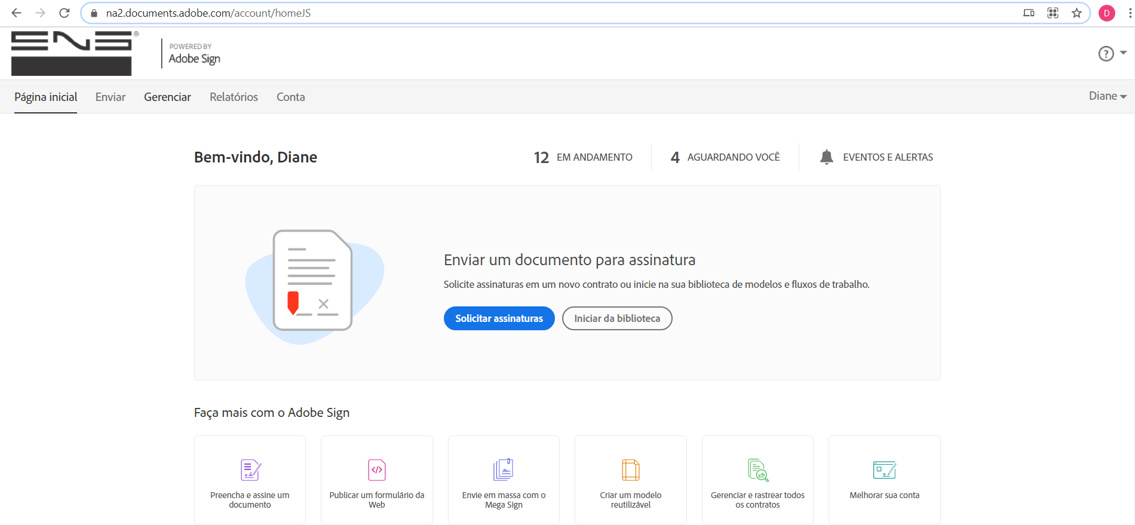Click the Publicar um formulário da Web icon
Image resolution: width=1135 pixels, height=525 pixels.
(x=377, y=470)
